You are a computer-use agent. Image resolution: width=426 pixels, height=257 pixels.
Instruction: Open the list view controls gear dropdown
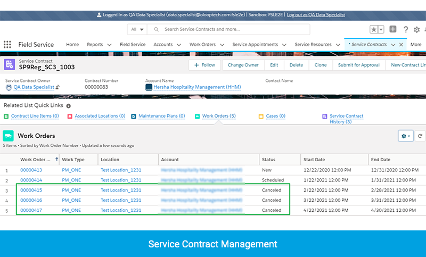[x=406, y=136]
